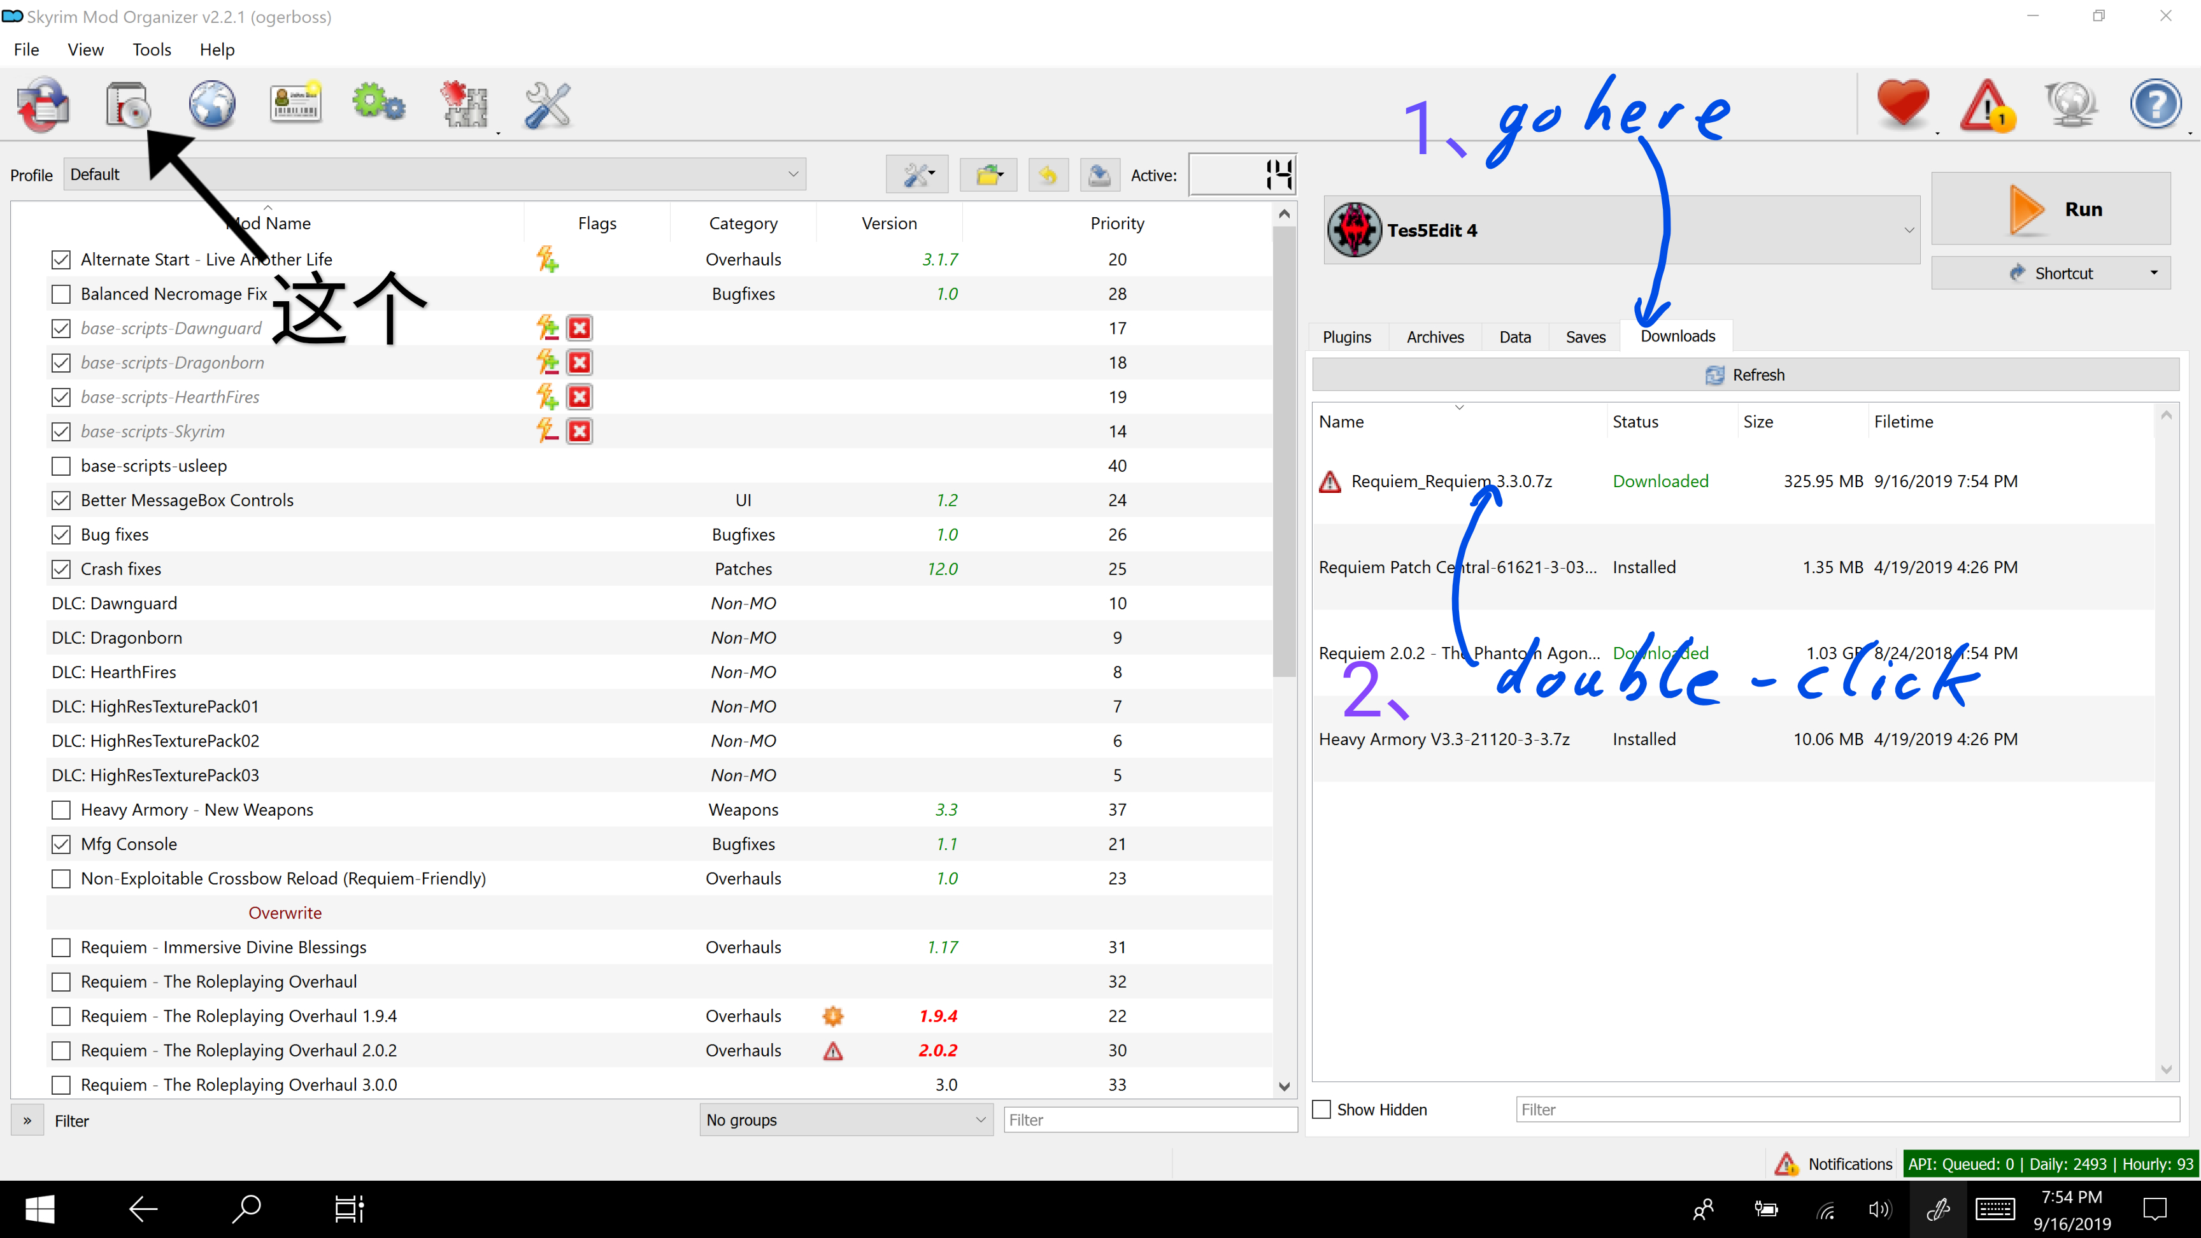Viewport: 2201px width, 1238px height.
Task: Open the wrench tools dropdown above mod list
Action: [x=918, y=175]
